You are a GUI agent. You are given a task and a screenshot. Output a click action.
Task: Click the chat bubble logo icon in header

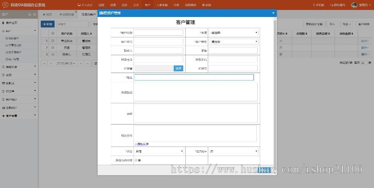point(5,5)
